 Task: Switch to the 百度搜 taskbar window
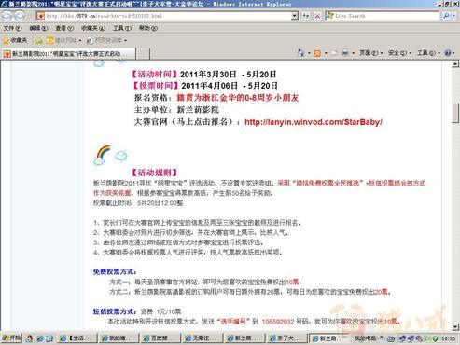click(x=160, y=338)
